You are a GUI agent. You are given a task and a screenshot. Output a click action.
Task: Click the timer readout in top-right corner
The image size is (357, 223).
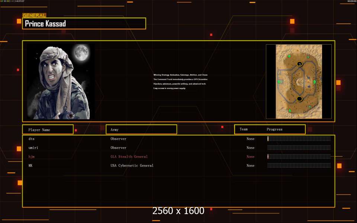pyautogui.click(x=351, y=1)
